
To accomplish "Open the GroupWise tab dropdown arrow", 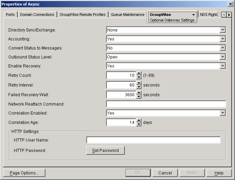I will point(193,15).
